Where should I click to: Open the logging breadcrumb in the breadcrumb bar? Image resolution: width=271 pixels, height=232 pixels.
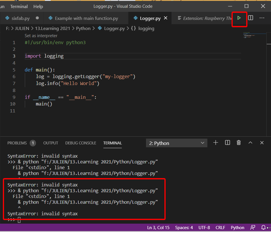click(146, 28)
